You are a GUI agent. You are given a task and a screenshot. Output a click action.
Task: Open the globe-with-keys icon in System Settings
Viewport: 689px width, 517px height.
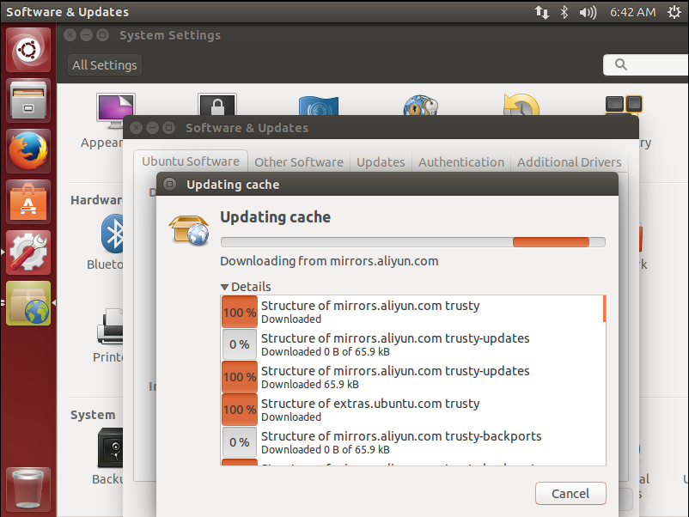[420, 106]
